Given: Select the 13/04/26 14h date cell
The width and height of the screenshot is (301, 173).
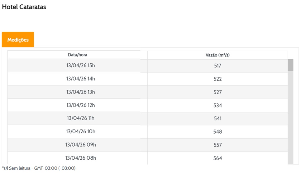Looking at the screenshot, I should (81, 79).
